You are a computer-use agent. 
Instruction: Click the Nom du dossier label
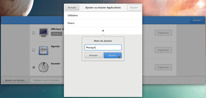[x=103, y=41]
